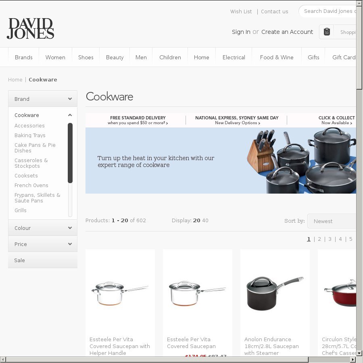This screenshot has width=363, height=363.
Task: Select Casseroles & Stockpots category
Action: 31,163
